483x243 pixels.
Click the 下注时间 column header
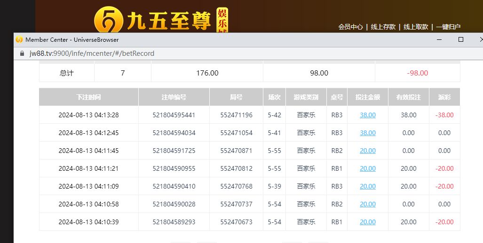tap(88, 97)
